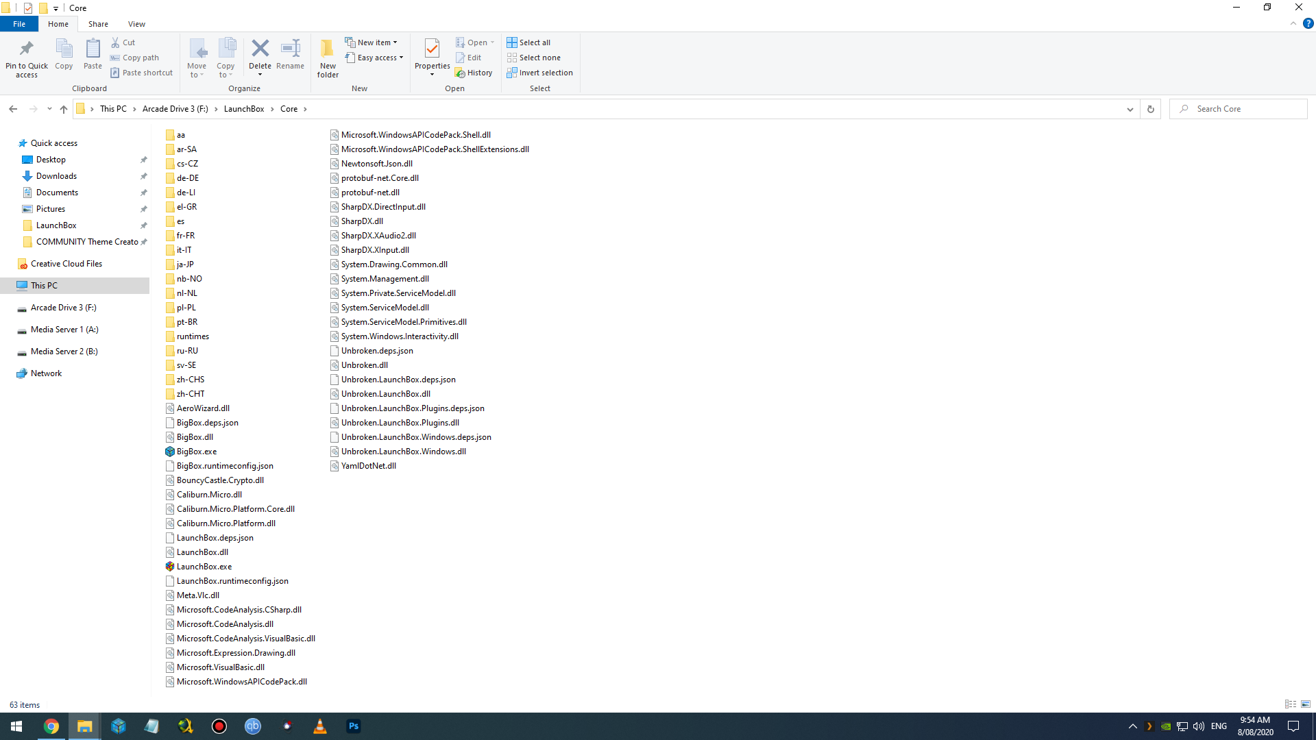Open Explorer Help icon

coord(1308,23)
